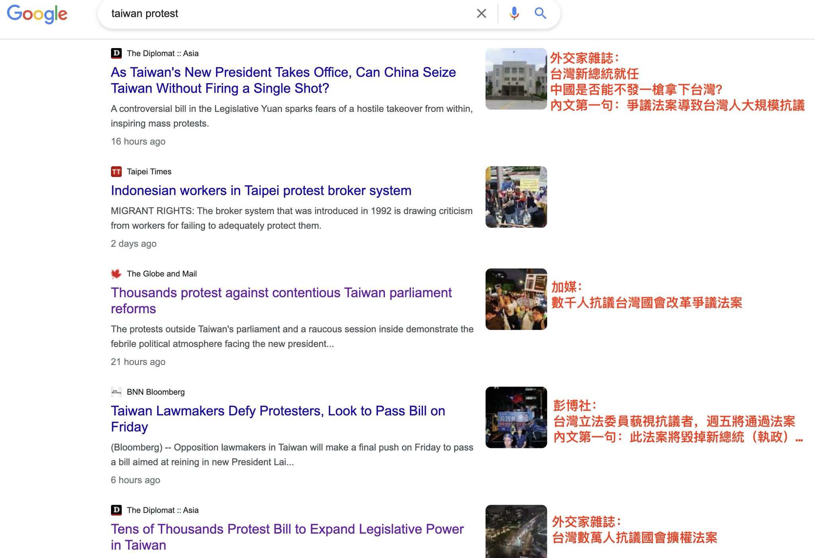Click the aerial night crowd thumbnail

(516, 531)
